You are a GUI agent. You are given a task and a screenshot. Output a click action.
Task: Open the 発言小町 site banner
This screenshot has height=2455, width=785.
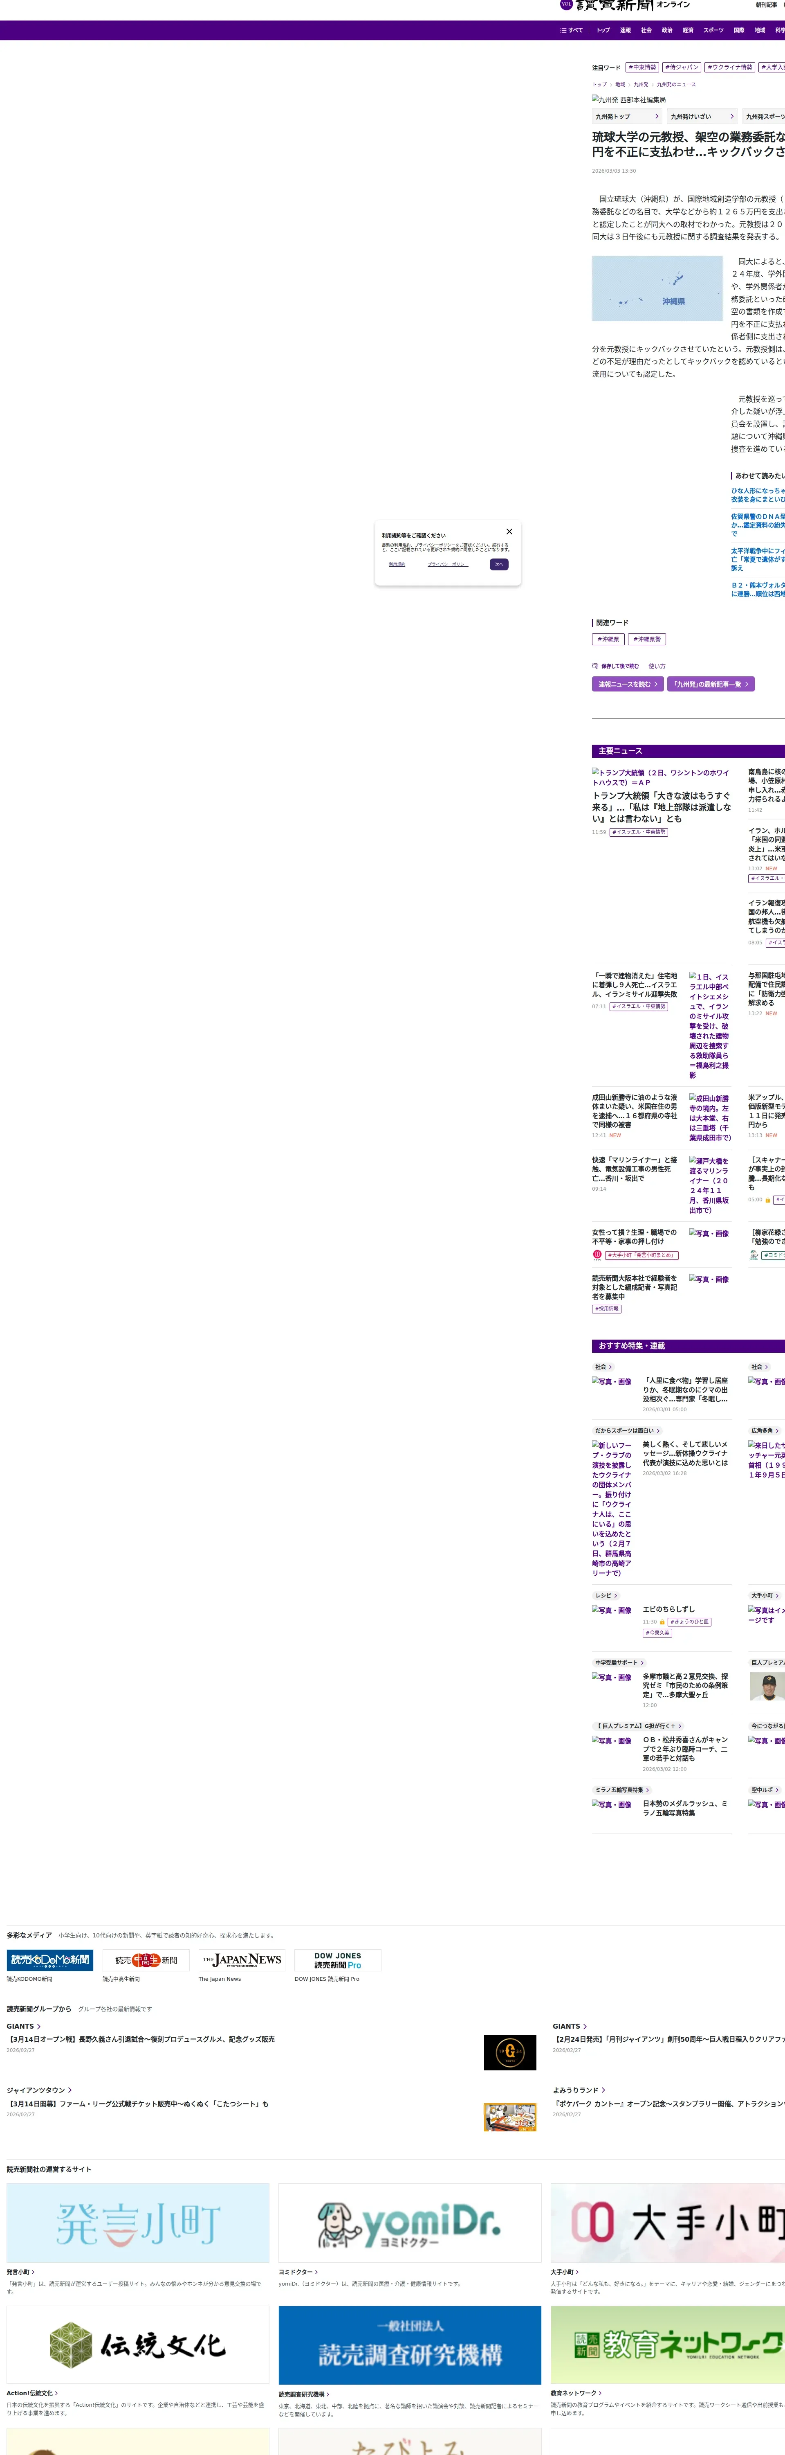(138, 2223)
